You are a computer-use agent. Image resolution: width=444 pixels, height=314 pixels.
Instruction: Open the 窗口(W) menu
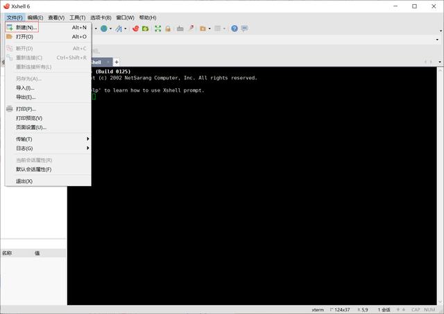point(125,17)
